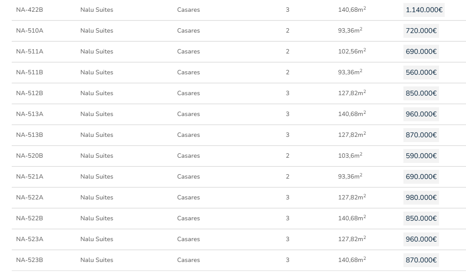Click the NA-513A reference
This screenshot has width=466, height=275.
tap(30, 114)
